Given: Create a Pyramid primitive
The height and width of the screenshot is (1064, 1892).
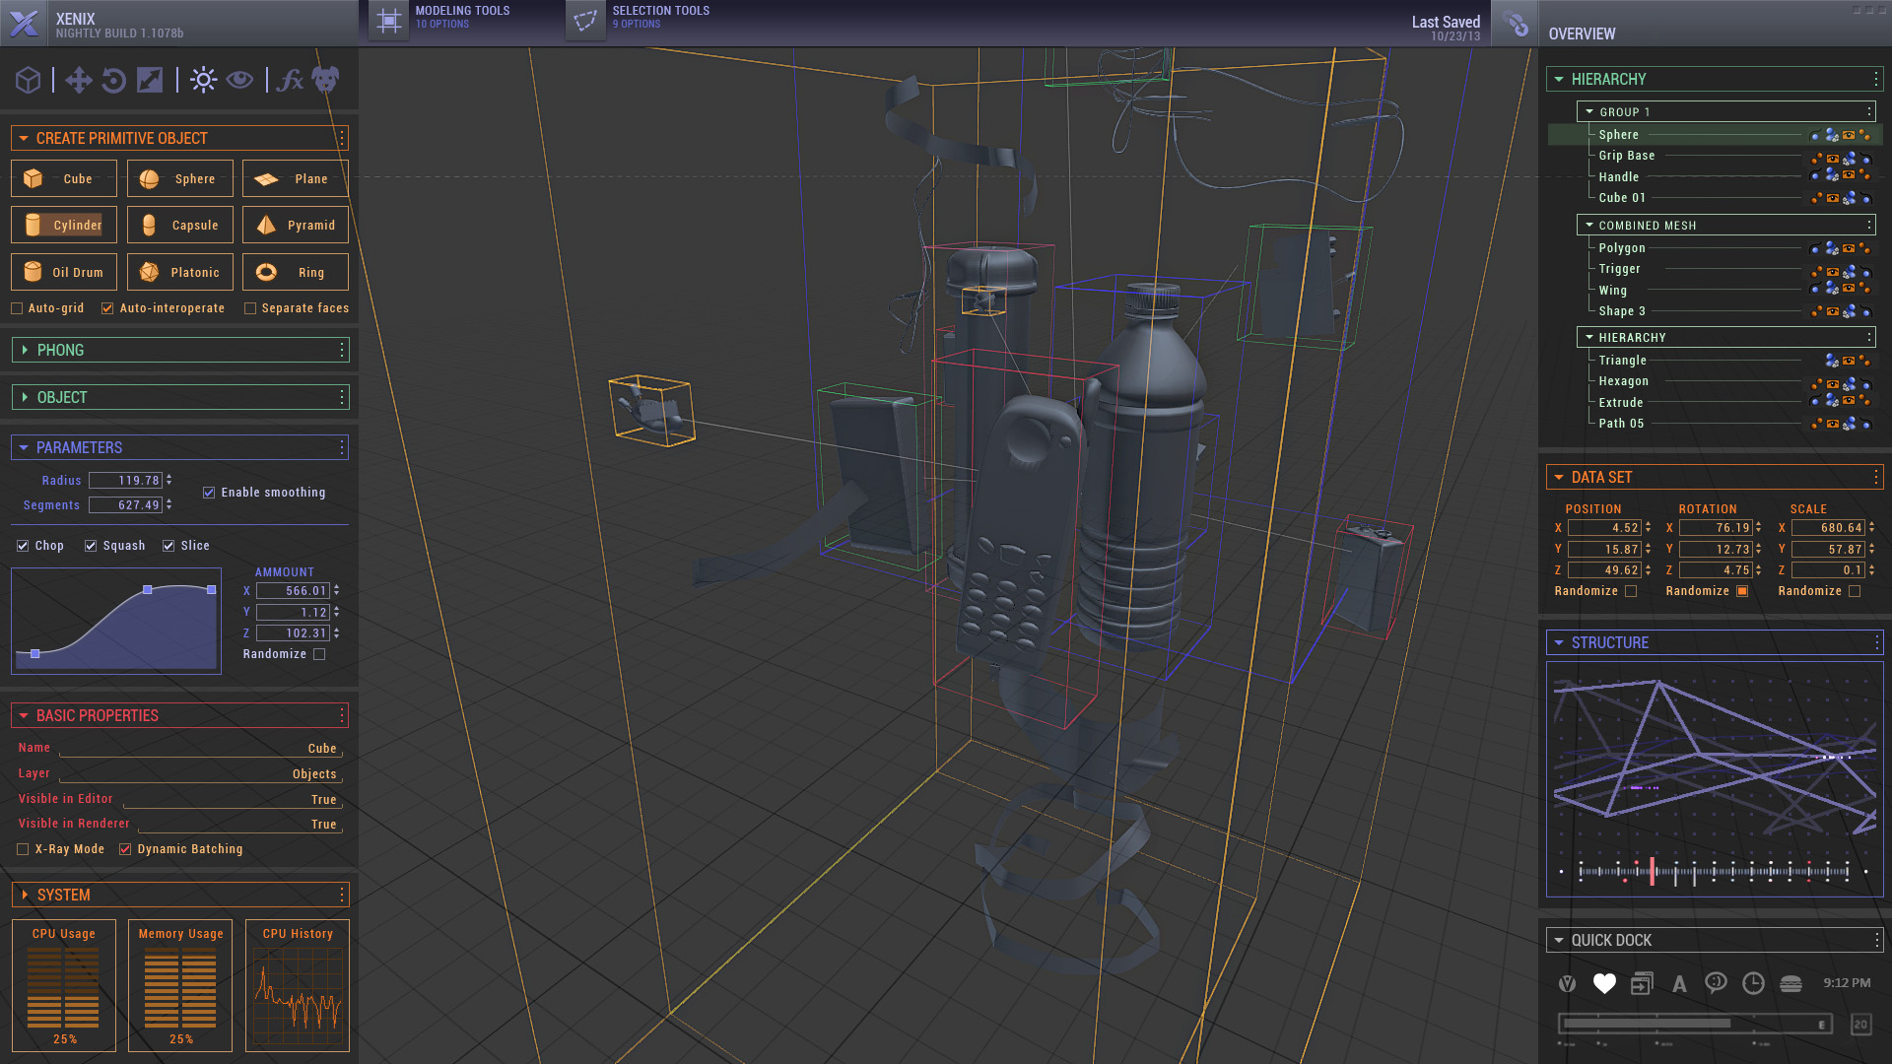Looking at the screenshot, I should [296, 226].
